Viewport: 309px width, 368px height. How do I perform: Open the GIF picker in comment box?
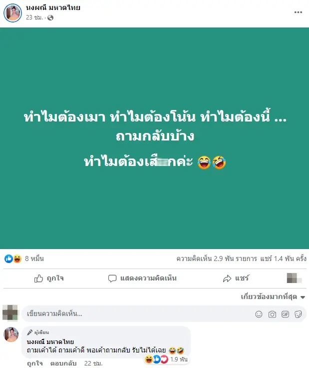285,314
